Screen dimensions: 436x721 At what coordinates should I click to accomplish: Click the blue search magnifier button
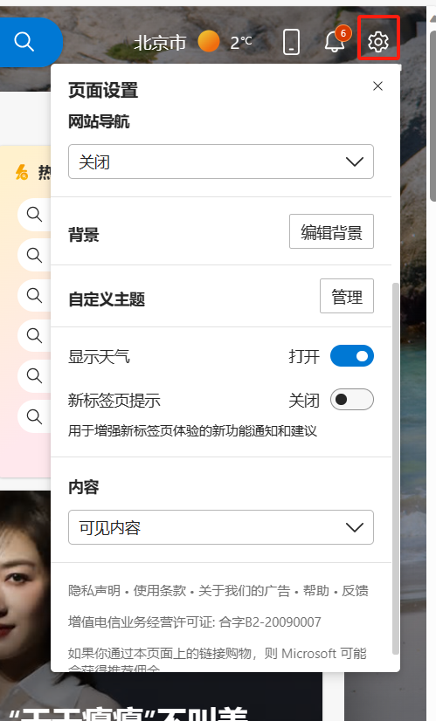coord(25,42)
